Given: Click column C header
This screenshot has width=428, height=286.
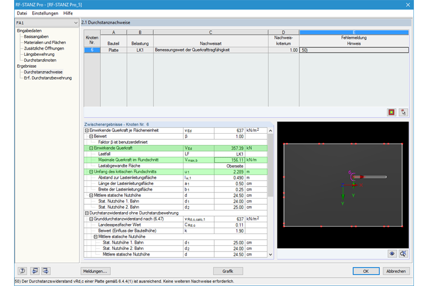Looking at the screenshot, I should click(x=211, y=32).
